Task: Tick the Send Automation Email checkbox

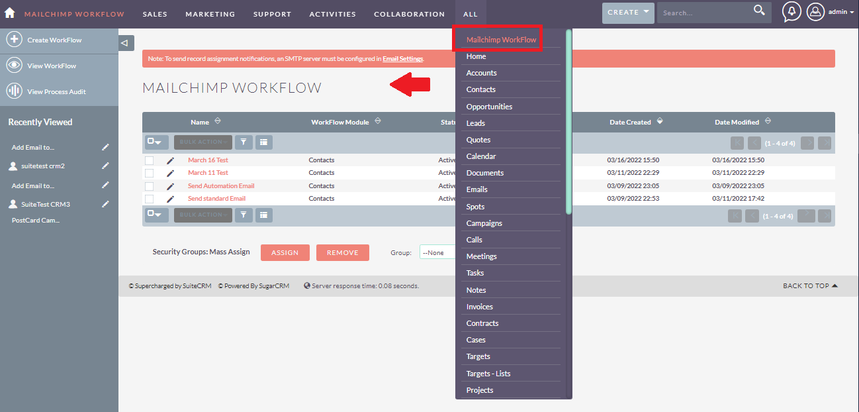Action: (150, 186)
